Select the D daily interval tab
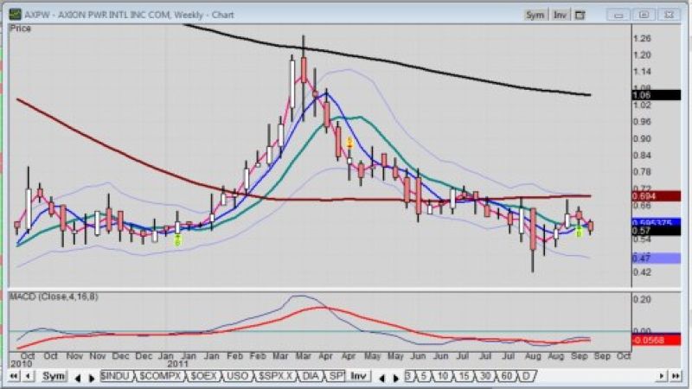 click(526, 376)
